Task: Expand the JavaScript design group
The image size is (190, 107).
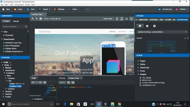Action: (138, 67)
